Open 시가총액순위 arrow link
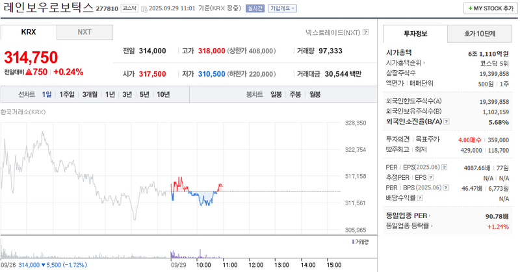Screen dimensions: 520x272 (424, 62)
